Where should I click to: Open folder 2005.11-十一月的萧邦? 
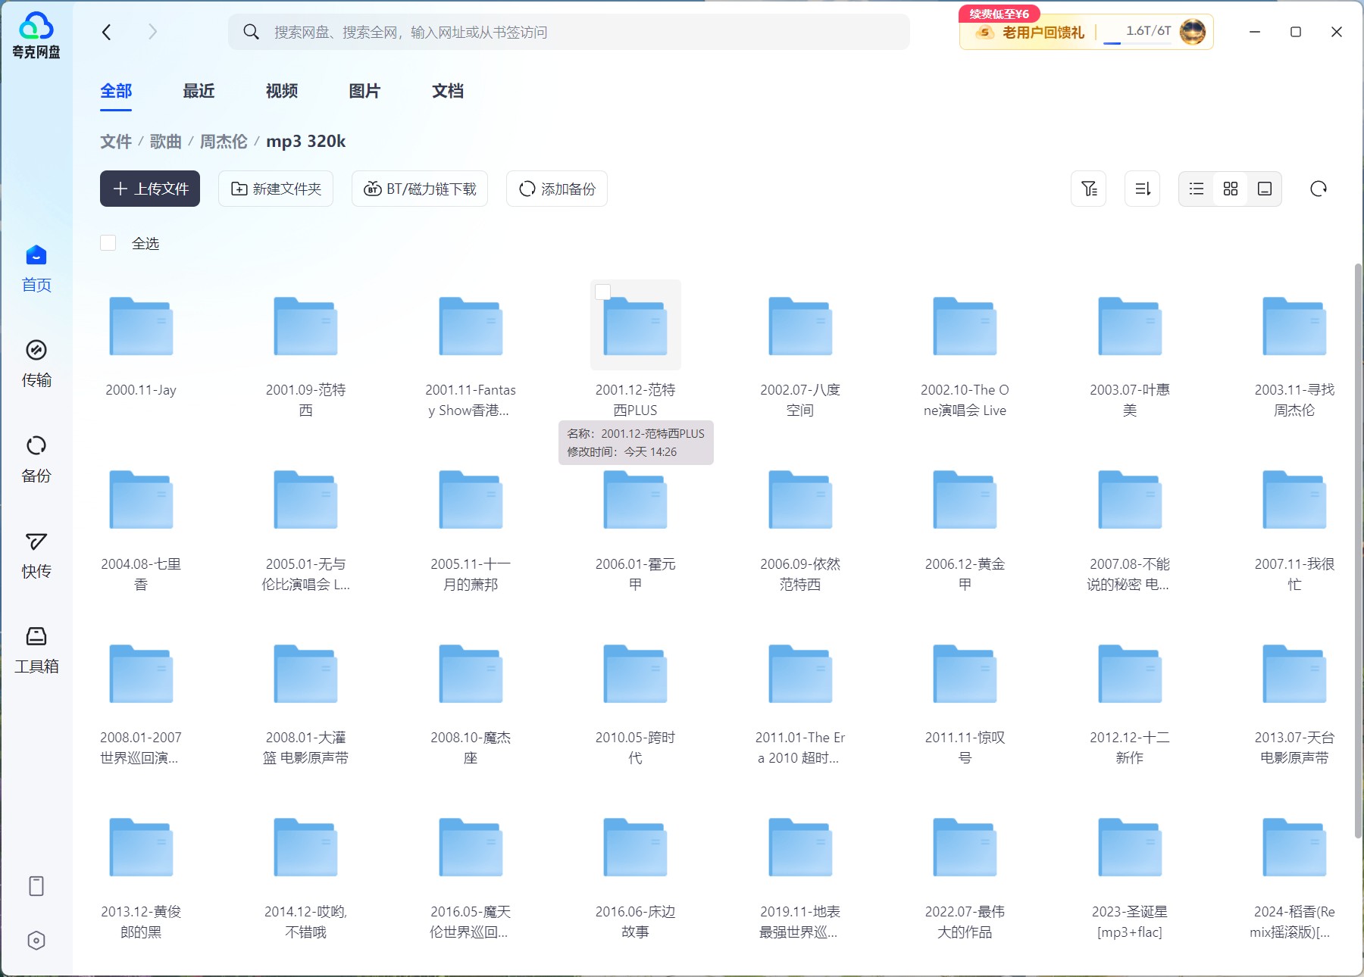point(471,500)
